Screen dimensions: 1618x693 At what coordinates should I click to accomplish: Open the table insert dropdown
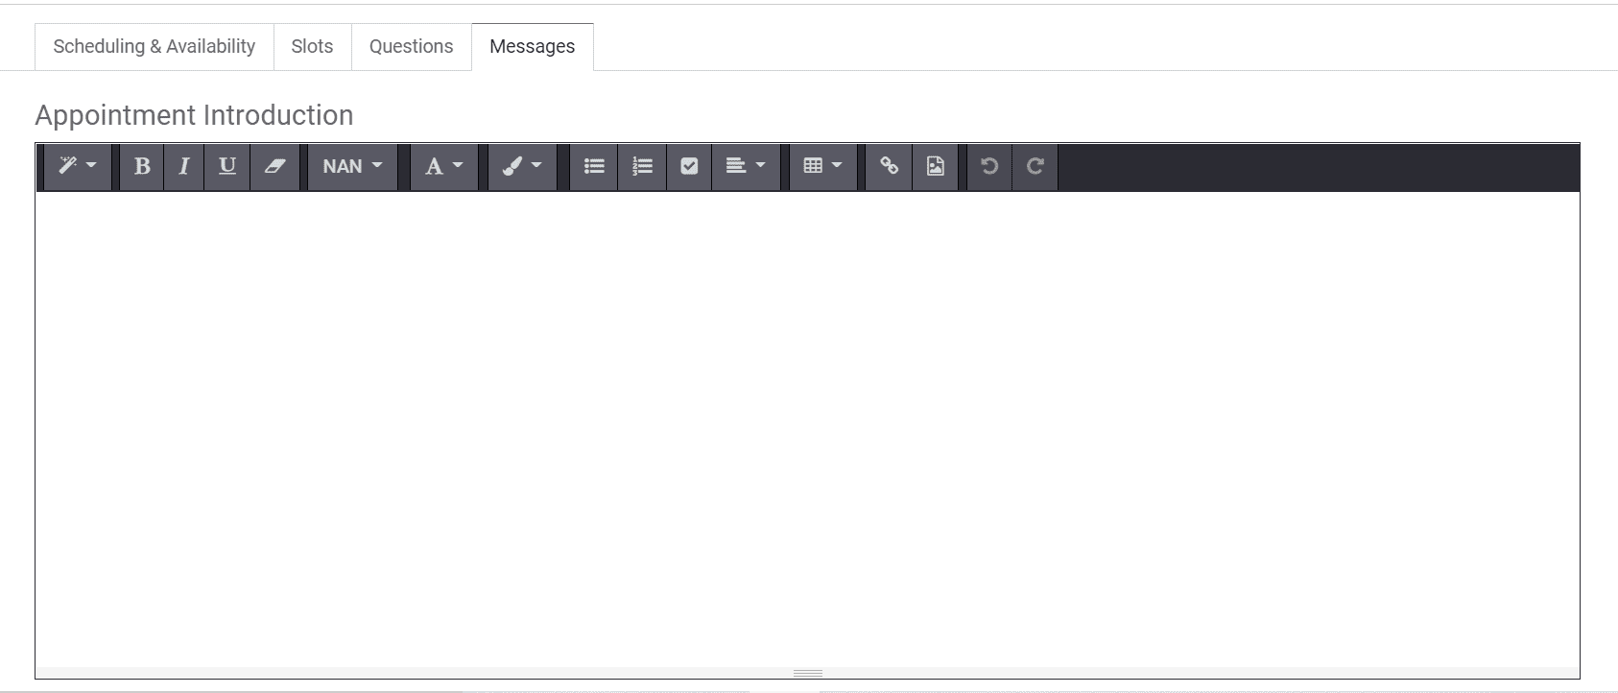point(822,167)
